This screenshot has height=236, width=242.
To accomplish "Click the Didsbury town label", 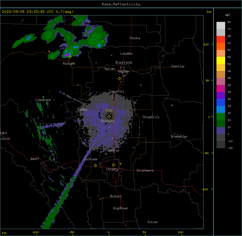I will (x=108, y=121).
